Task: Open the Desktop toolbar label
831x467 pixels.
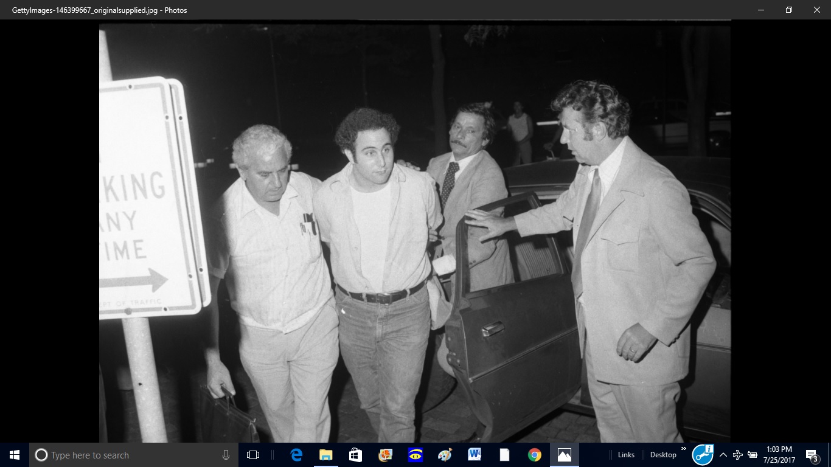Action: [x=663, y=455]
